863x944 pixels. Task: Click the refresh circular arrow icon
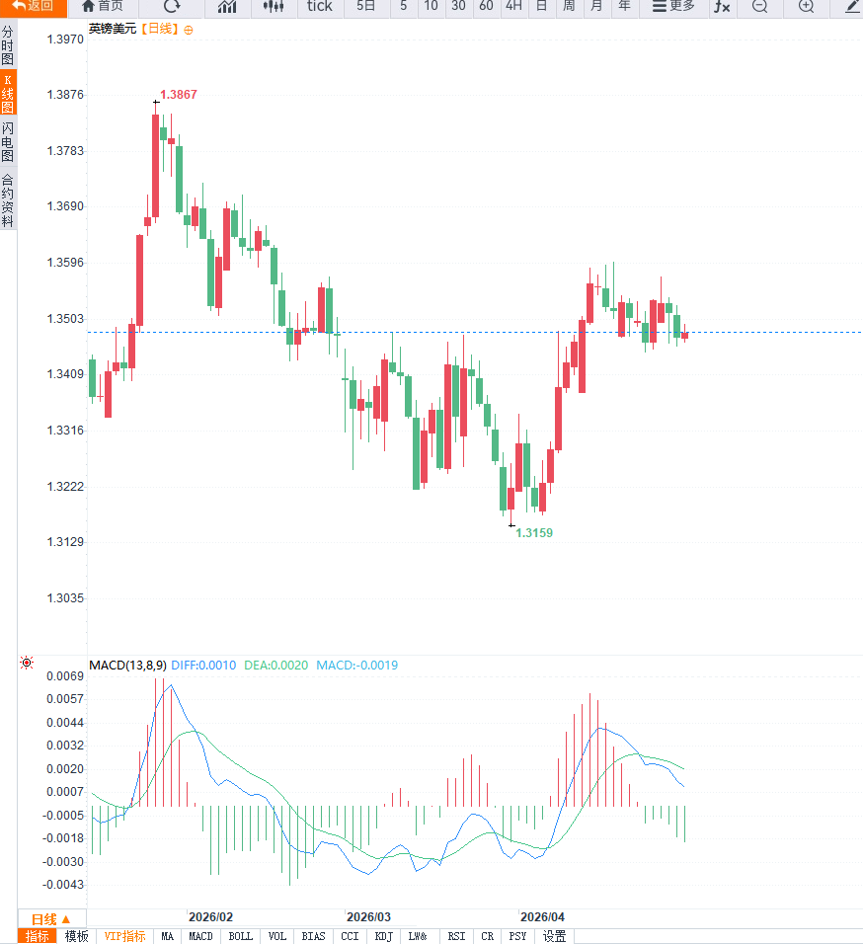pyautogui.click(x=172, y=7)
